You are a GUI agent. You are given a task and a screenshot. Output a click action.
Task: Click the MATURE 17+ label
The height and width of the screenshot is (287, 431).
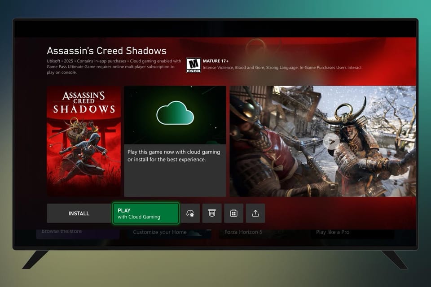215,61
